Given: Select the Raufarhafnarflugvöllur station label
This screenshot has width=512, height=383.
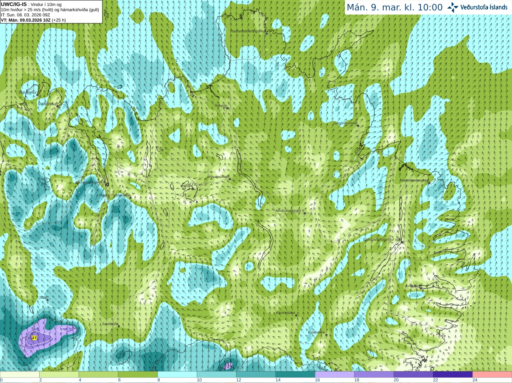Looking at the screenshot, I should (x=248, y=31).
